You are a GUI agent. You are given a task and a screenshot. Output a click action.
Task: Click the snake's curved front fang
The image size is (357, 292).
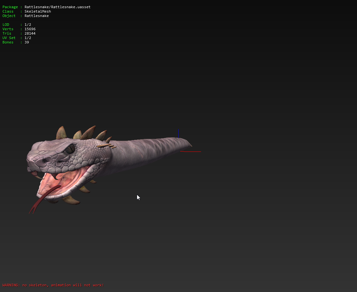click(x=55, y=176)
